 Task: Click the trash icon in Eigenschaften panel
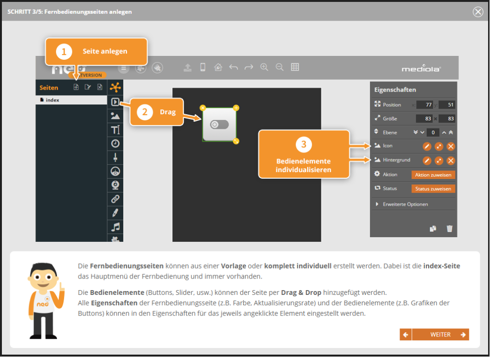449,228
